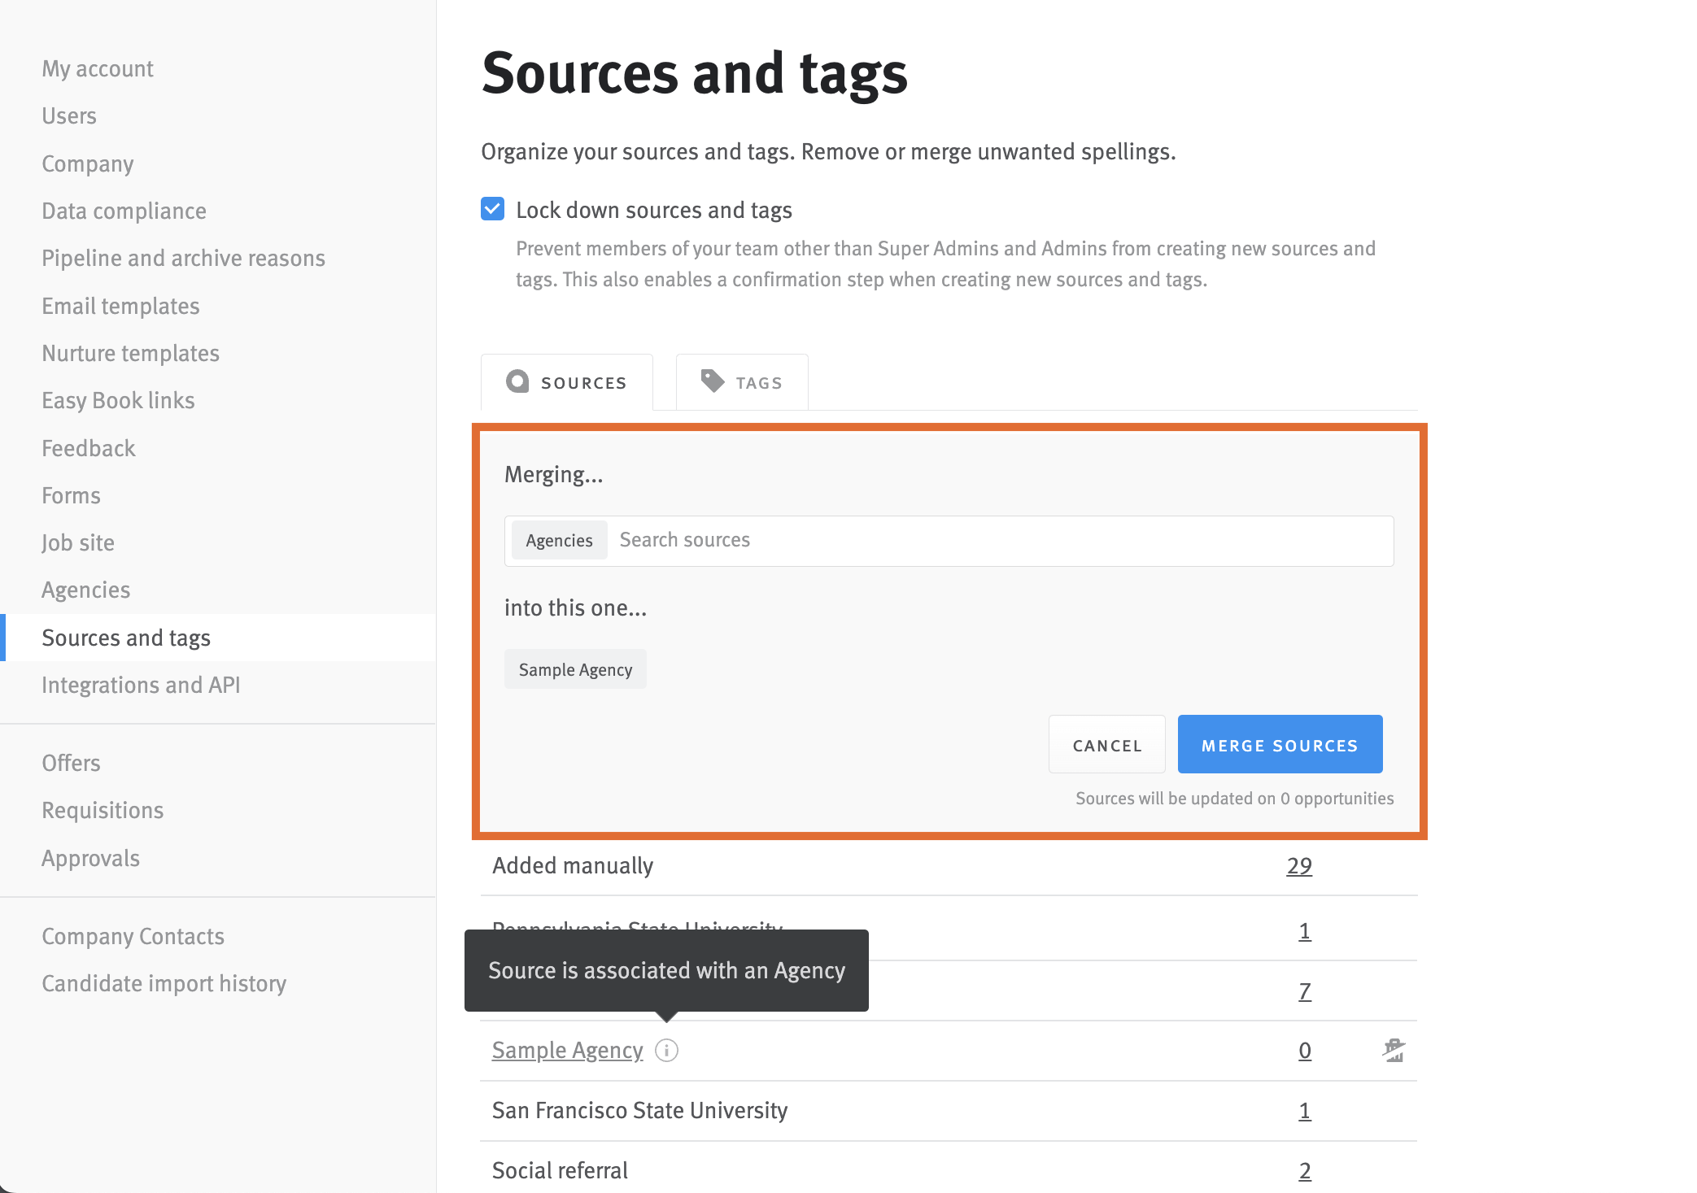Open Sources and tags in the sidebar
The image size is (1697, 1193).
(x=125, y=638)
